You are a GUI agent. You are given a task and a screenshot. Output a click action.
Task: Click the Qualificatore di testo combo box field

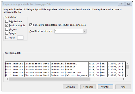point(70,31)
